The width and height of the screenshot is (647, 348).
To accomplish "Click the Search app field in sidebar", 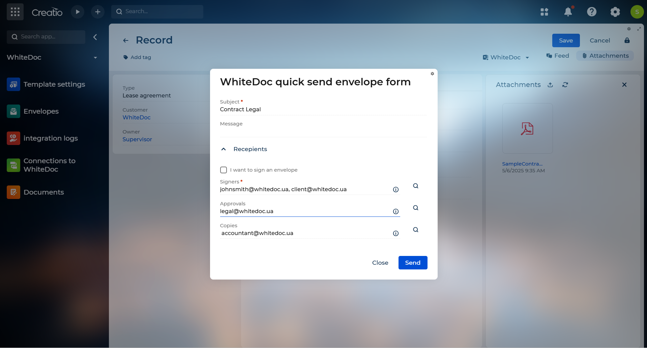I will pos(46,37).
